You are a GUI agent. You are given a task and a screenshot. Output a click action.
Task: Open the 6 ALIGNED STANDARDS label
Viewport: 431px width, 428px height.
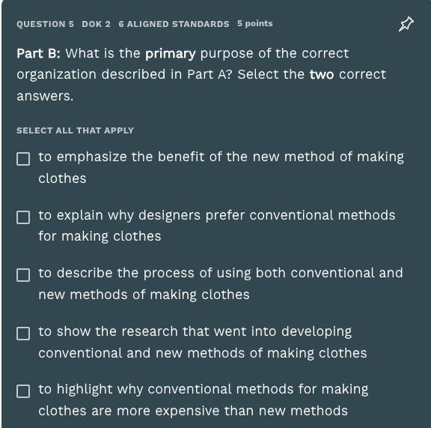coord(174,24)
